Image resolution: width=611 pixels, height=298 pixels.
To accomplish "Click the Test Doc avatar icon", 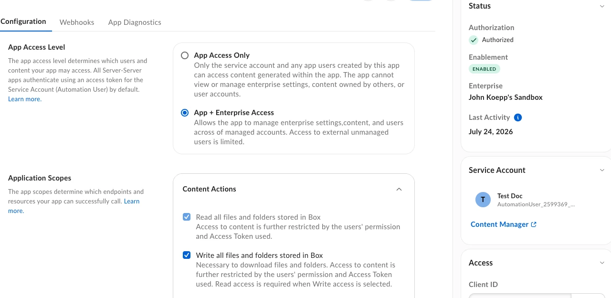I will 483,200.
